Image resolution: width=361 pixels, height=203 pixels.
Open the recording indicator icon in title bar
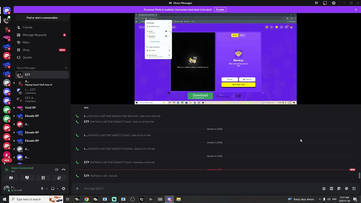coord(325,3)
